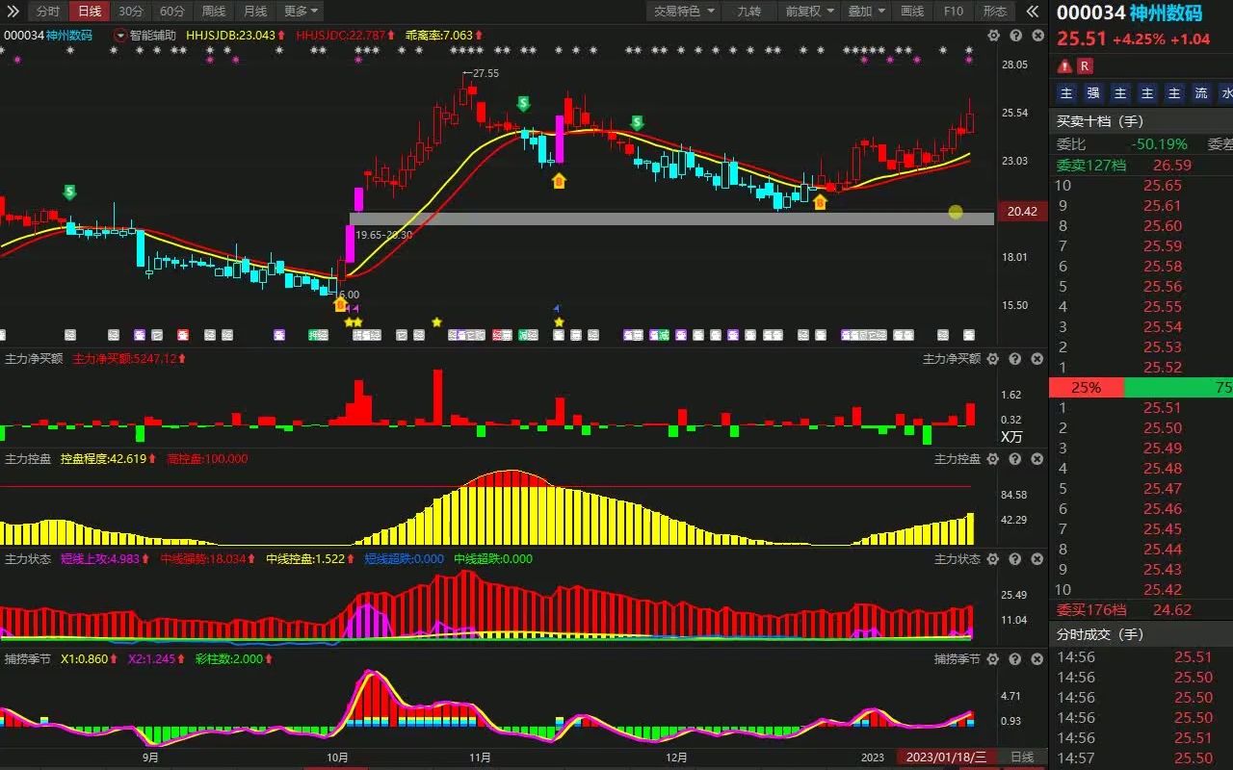
Task: Click 主力状态 title at panel left
Action: point(27,558)
